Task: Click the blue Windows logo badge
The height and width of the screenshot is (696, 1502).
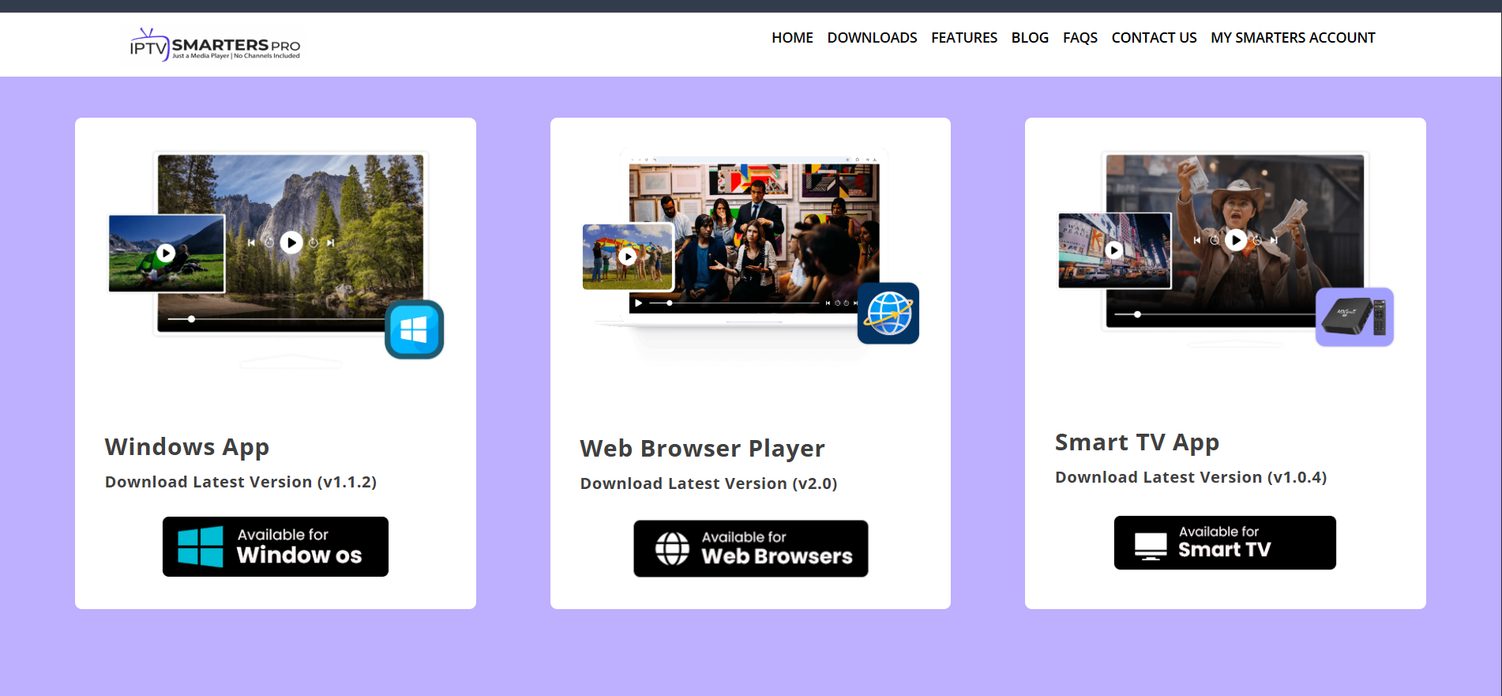Action: pyautogui.click(x=415, y=329)
